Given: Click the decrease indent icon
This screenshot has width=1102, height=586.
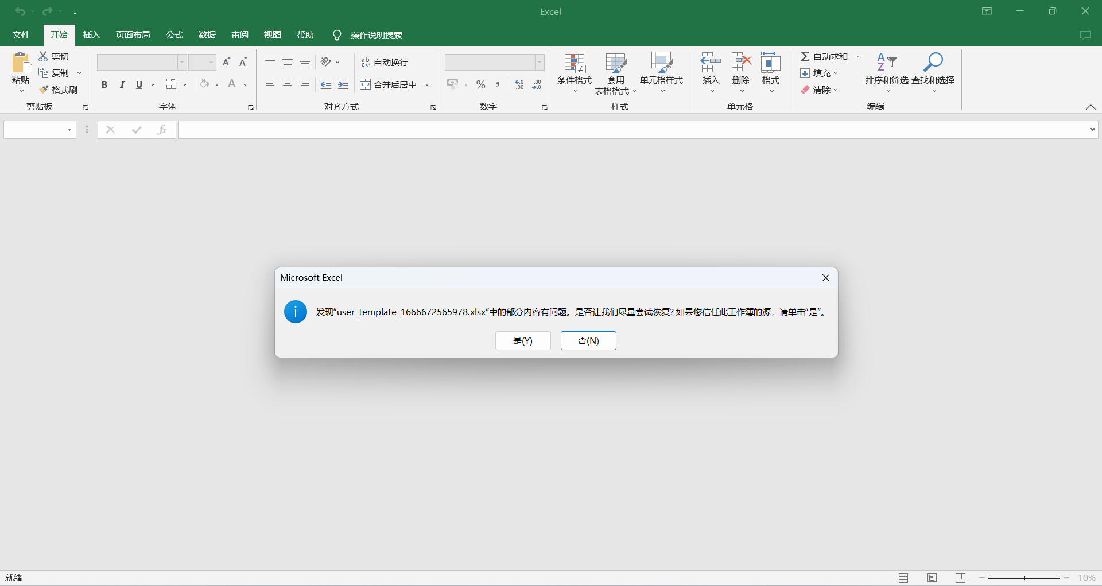Looking at the screenshot, I should coord(326,84).
